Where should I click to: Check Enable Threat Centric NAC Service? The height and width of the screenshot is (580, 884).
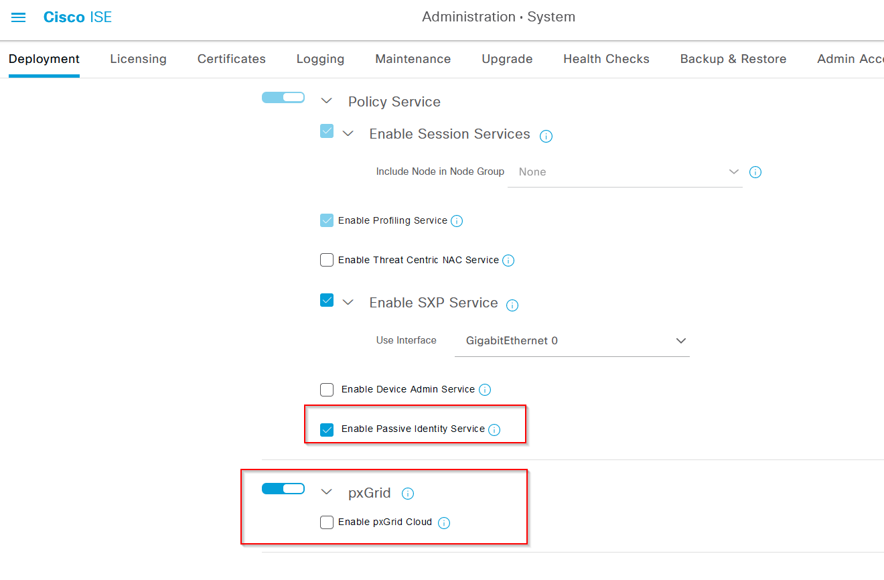click(327, 260)
